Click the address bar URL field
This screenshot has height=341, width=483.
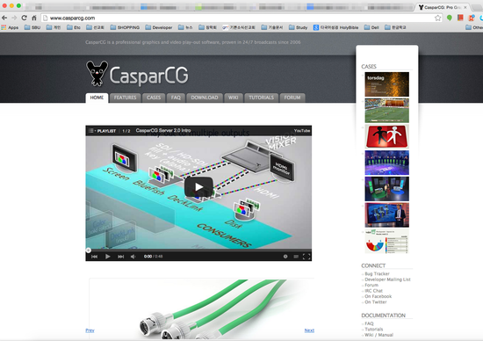click(241, 18)
